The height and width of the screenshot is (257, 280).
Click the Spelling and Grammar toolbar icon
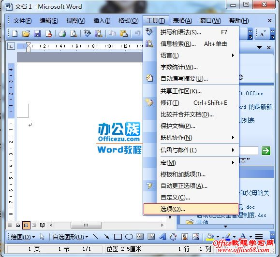[87, 33]
